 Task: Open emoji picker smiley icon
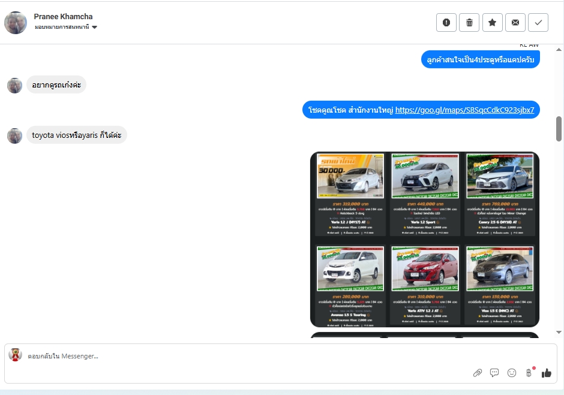point(511,373)
